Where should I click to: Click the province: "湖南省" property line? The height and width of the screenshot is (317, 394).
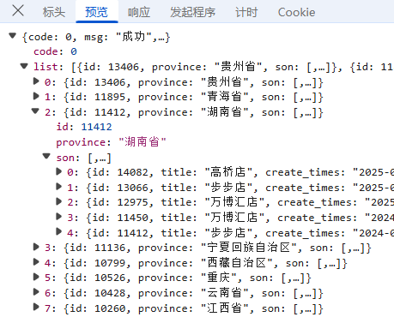tap(111, 142)
